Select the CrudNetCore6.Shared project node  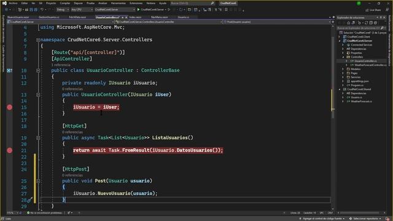tap(359, 89)
